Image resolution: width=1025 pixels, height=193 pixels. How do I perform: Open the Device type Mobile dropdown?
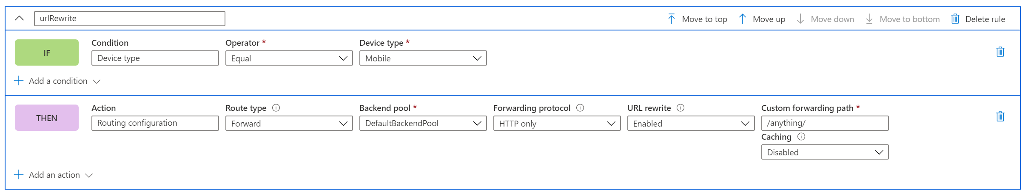[x=423, y=58]
